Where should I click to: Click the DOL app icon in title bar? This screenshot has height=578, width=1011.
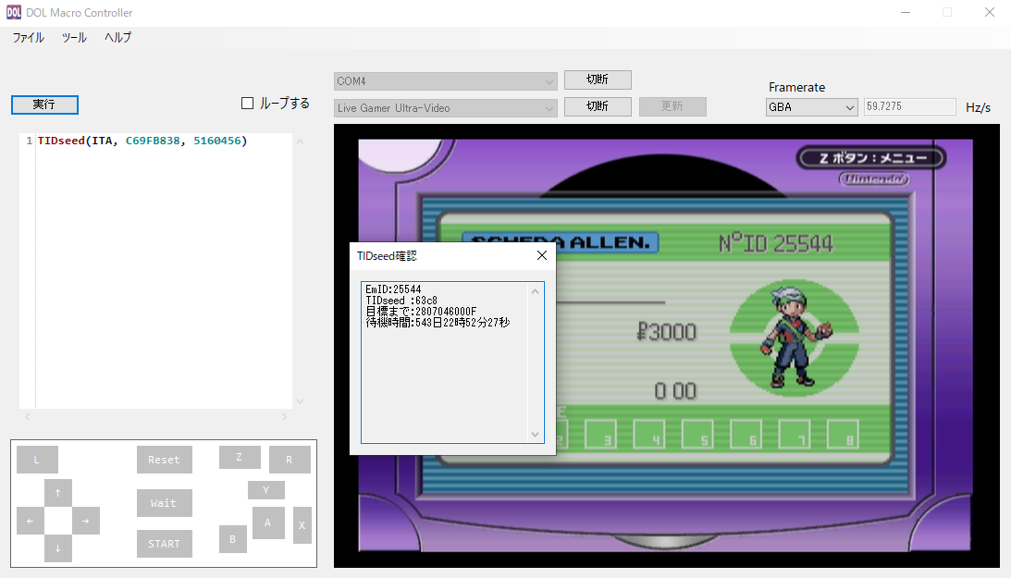(x=14, y=12)
